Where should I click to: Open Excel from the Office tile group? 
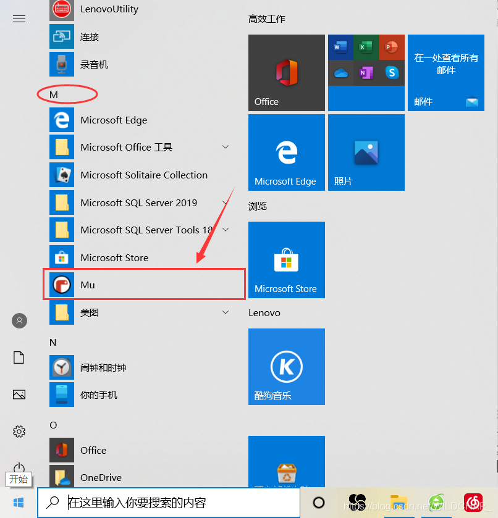(x=366, y=47)
